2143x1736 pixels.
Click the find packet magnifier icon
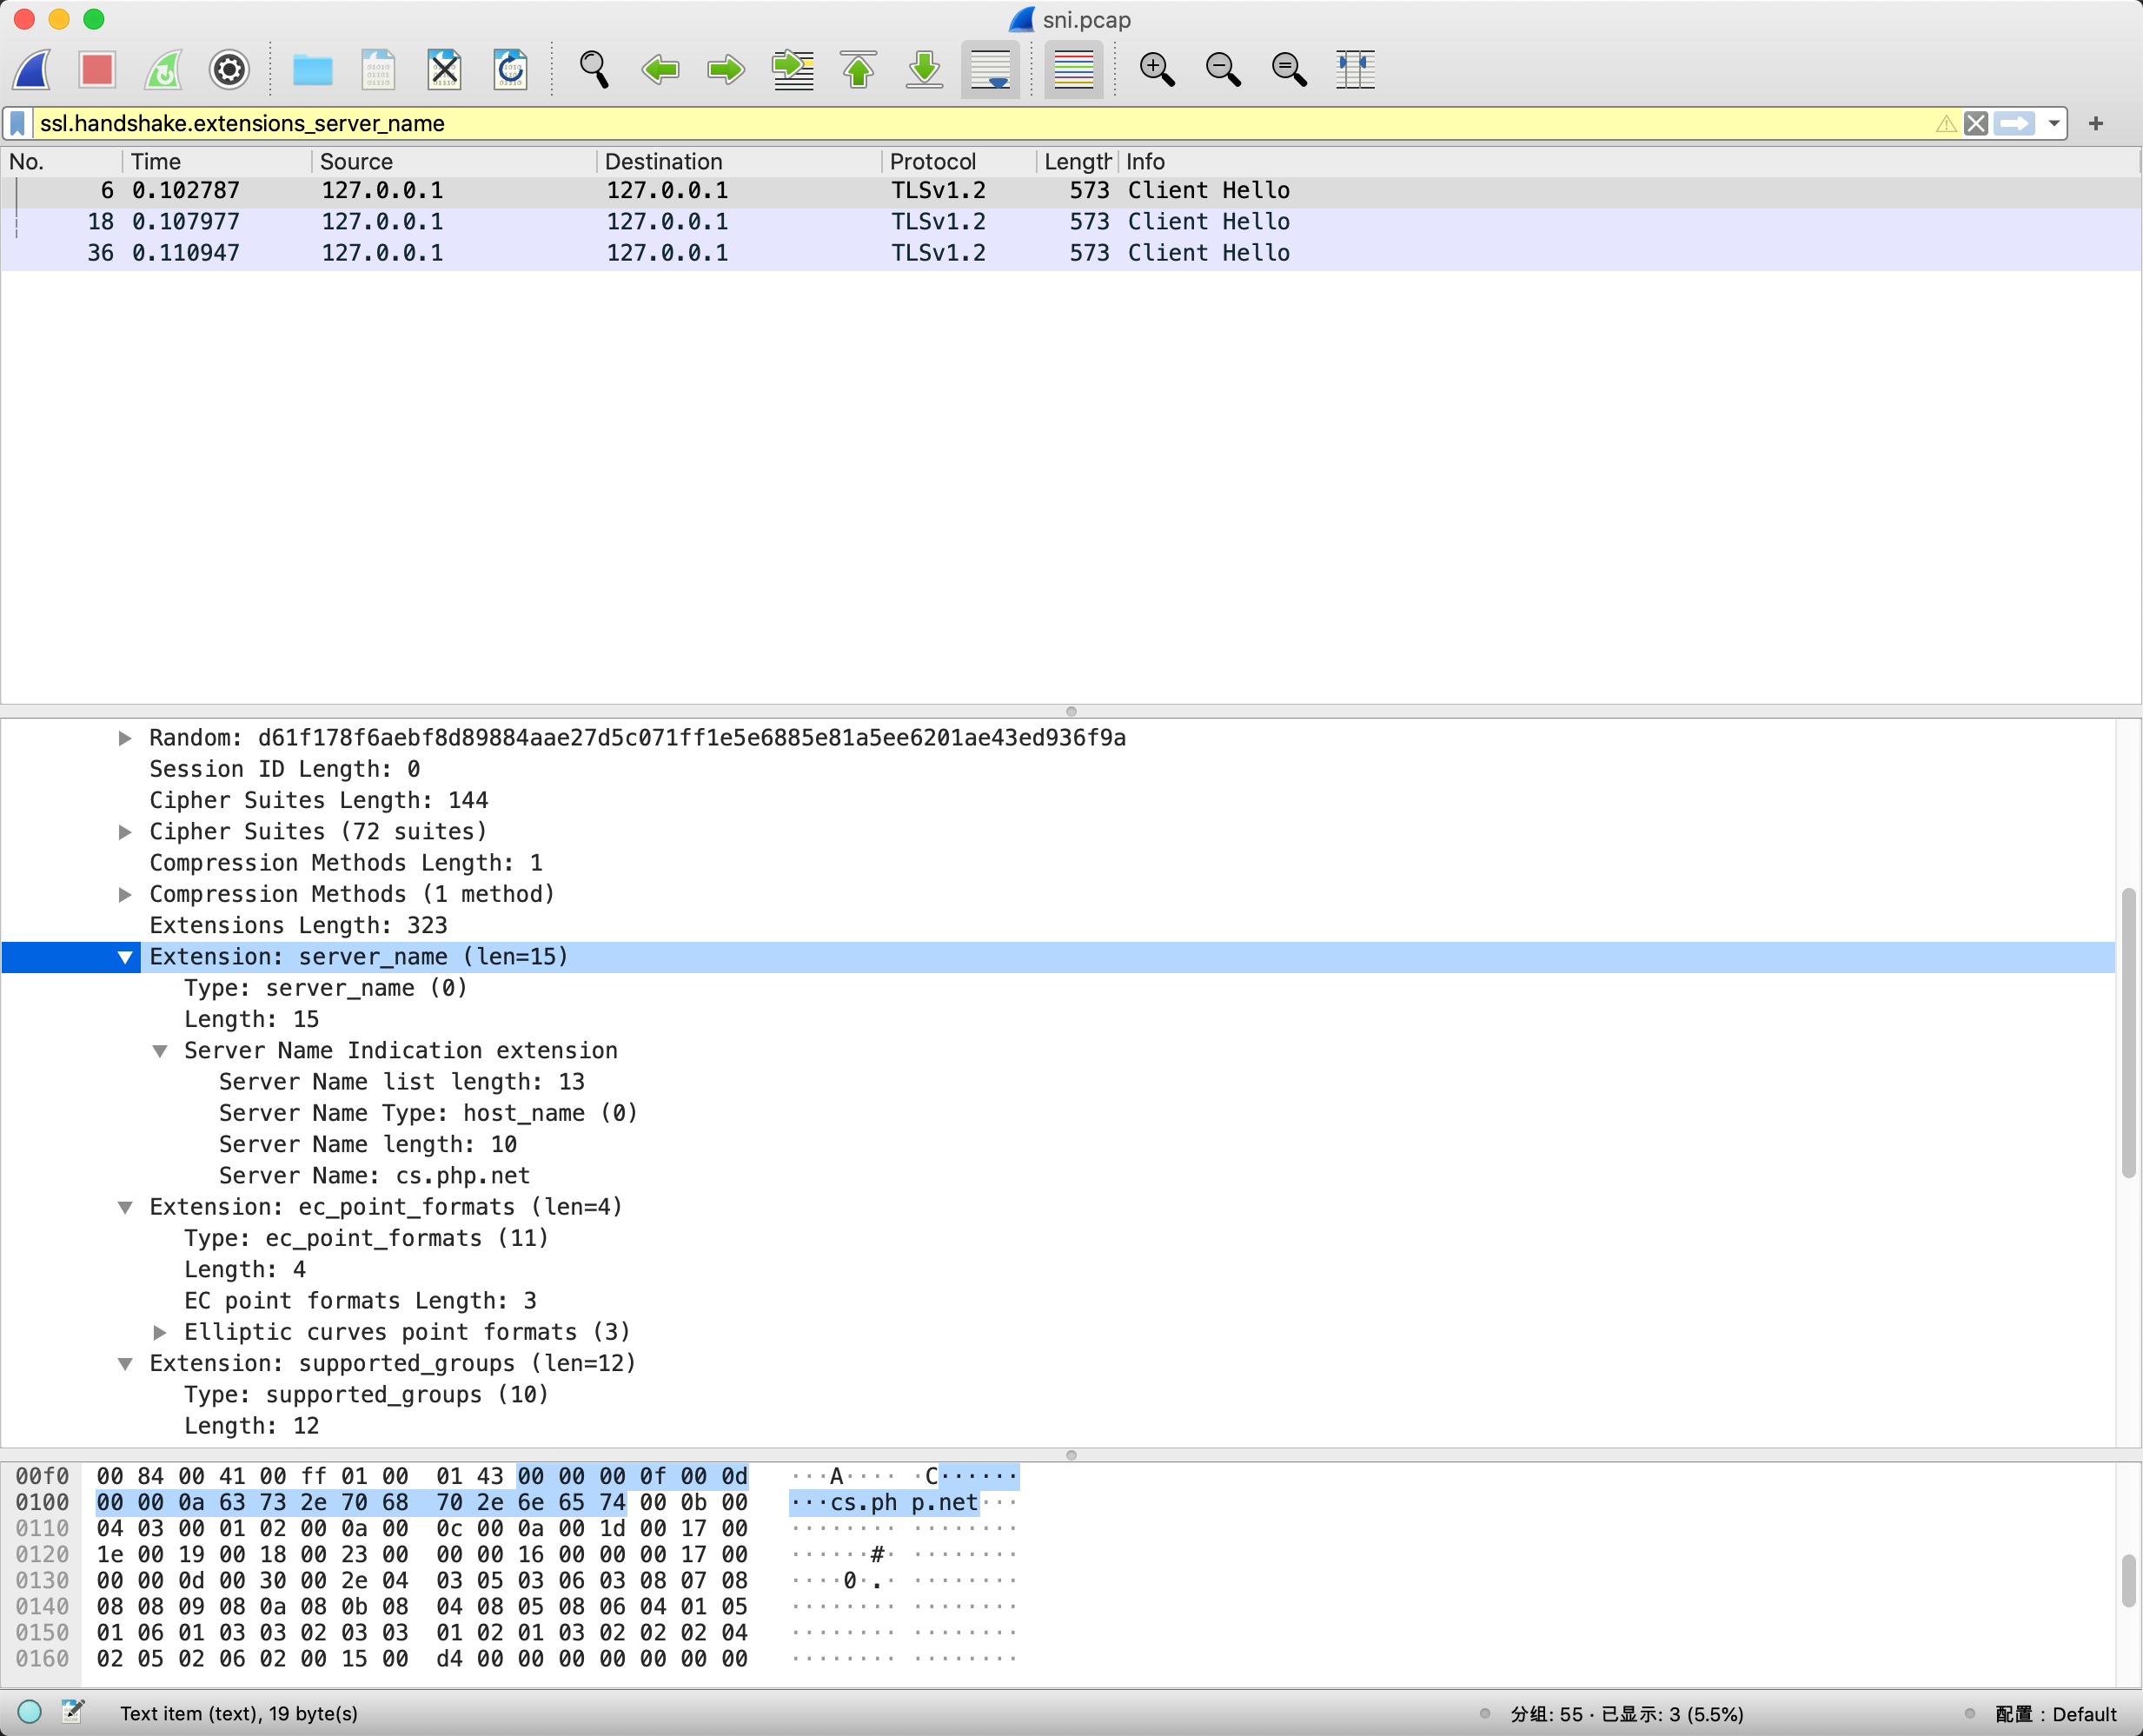pos(594,69)
